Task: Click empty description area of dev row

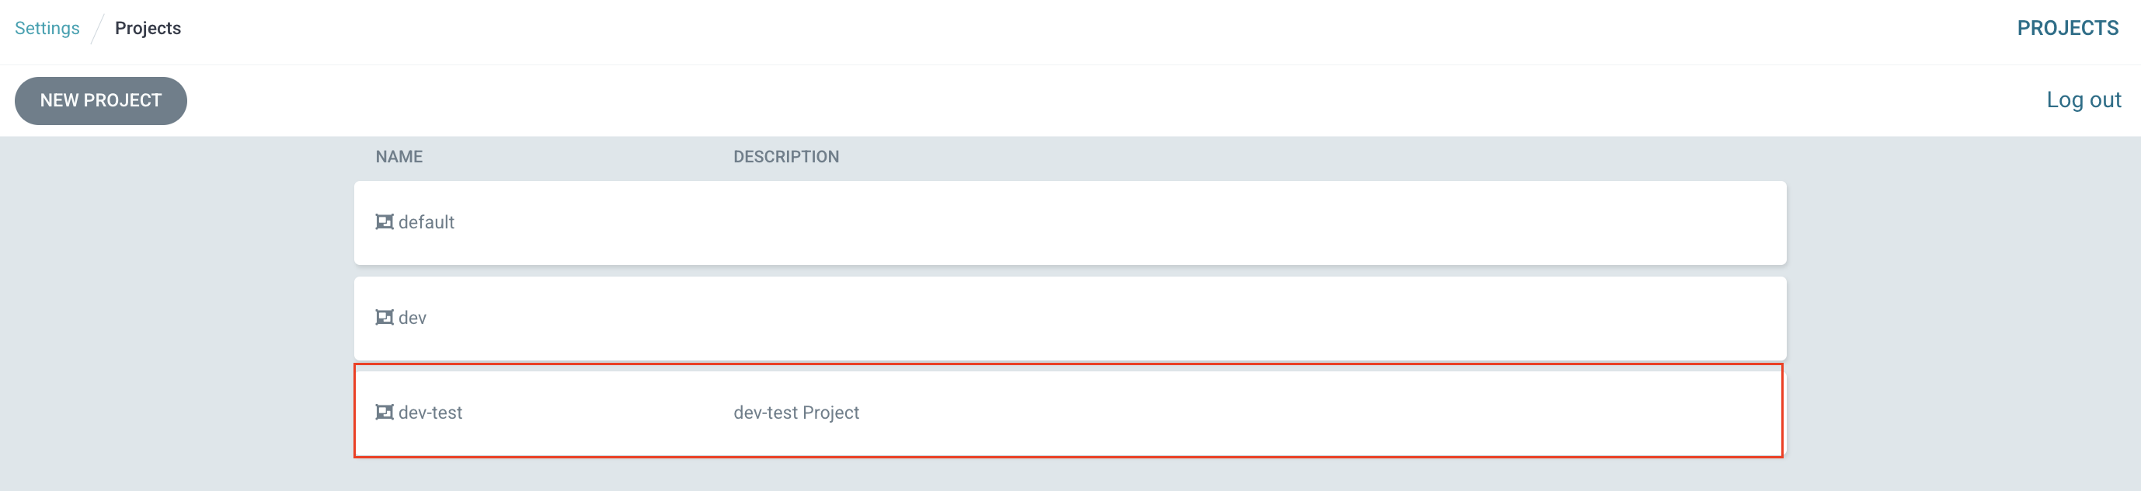Action: (1247, 319)
